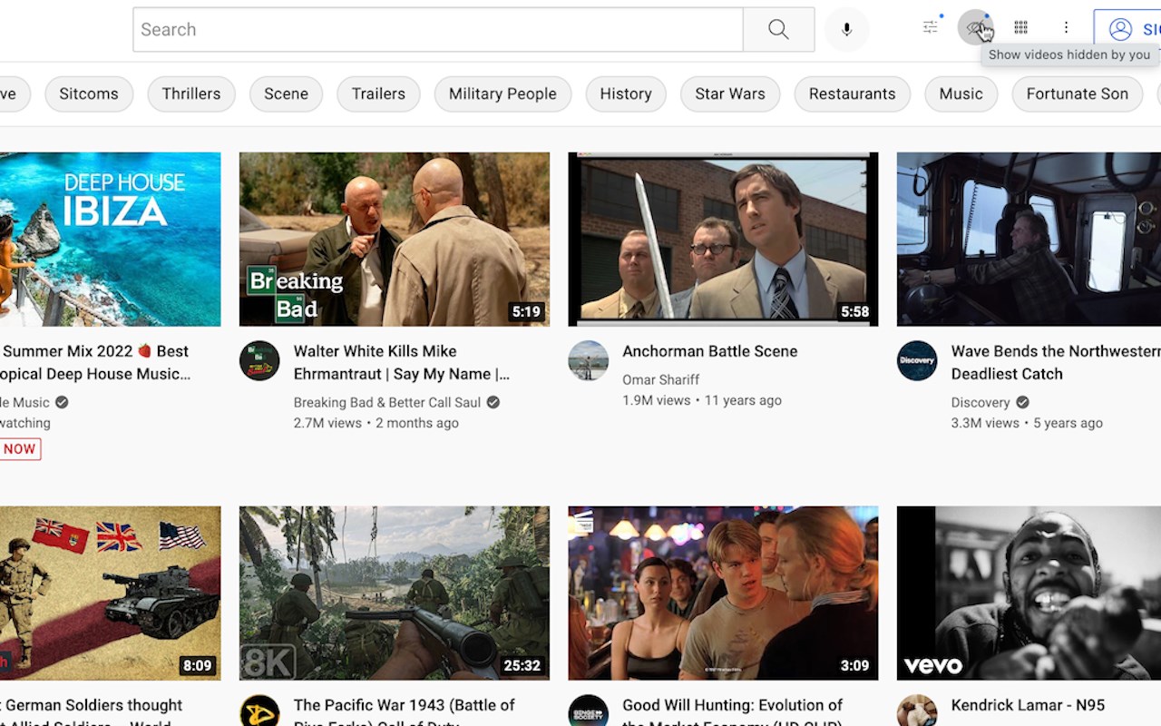Click the verified badge beside the Discovery channel name
The height and width of the screenshot is (726, 1161).
coord(1022,402)
